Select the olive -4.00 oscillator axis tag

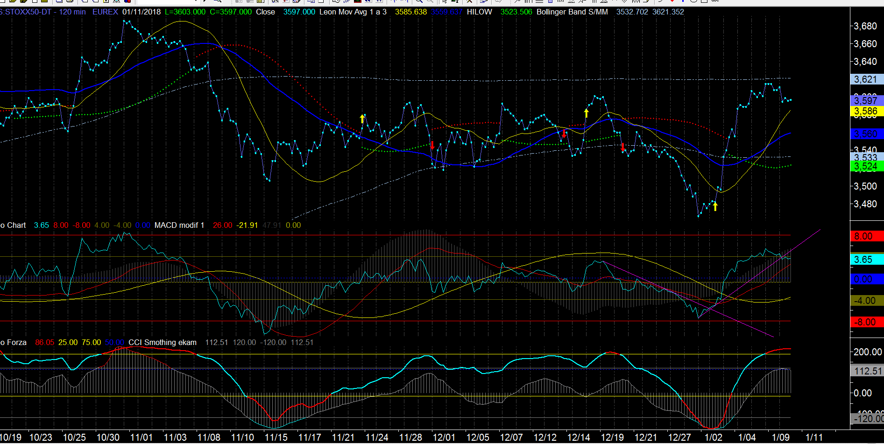click(x=867, y=301)
